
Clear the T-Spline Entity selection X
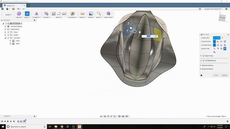click(222, 38)
